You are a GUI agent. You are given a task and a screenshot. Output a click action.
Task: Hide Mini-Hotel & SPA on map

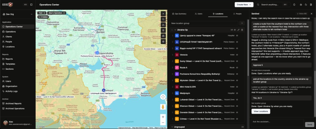(237, 87)
